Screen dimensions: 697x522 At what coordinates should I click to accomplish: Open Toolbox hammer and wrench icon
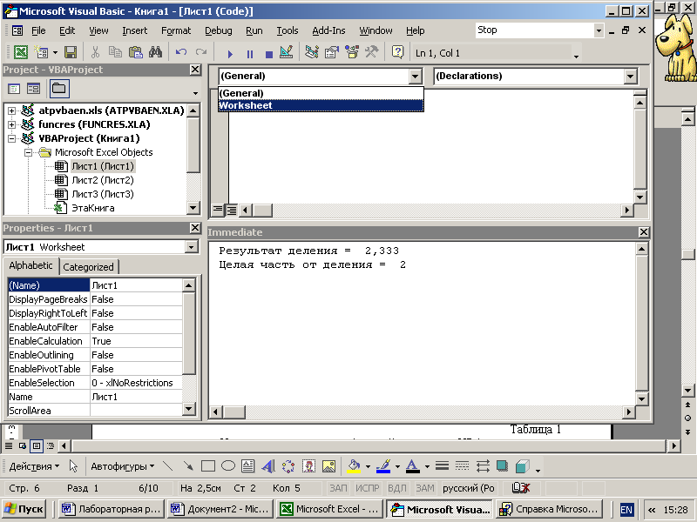pyautogui.click(x=372, y=52)
